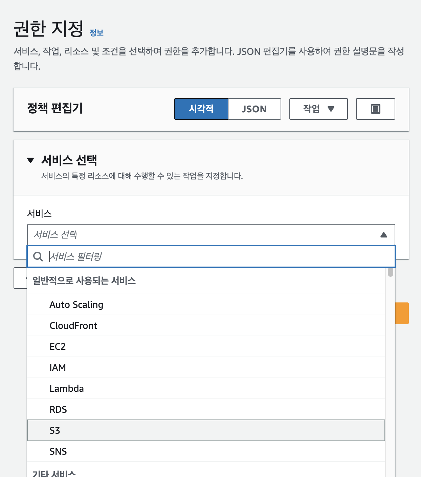Switch to the JSON editor tab
The width and height of the screenshot is (421, 477).
coord(254,109)
